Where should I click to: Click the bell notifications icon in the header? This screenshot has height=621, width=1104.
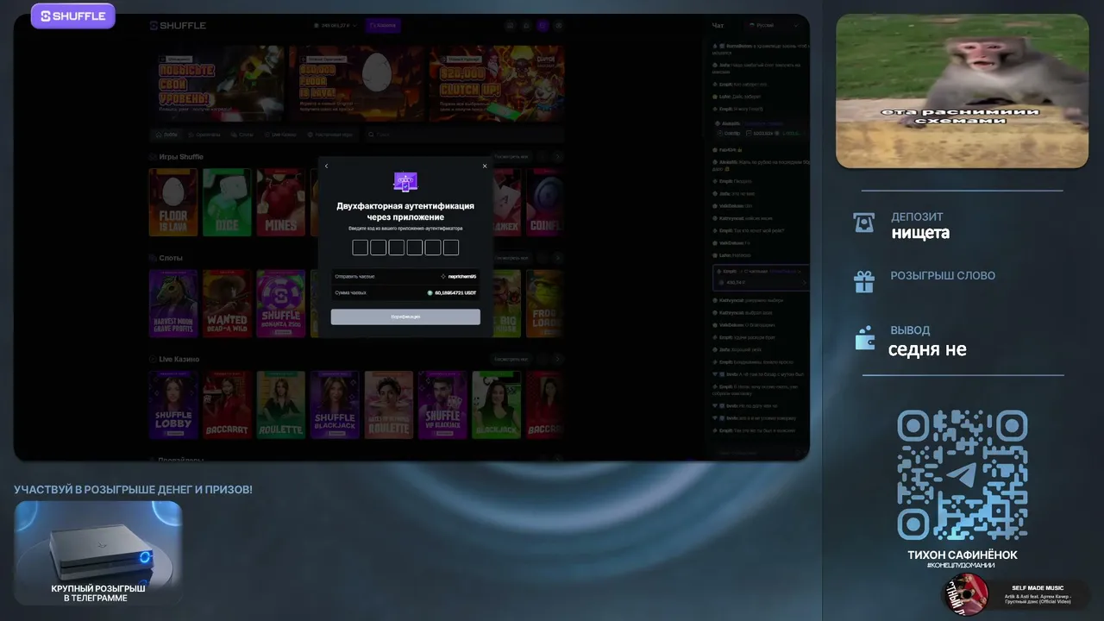[526, 26]
